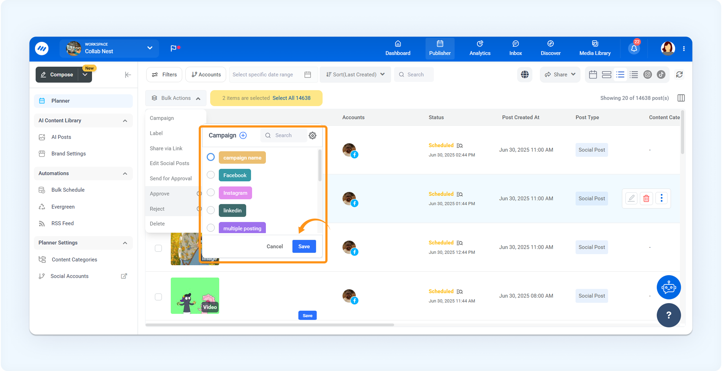Refresh the posts list

pyautogui.click(x=679, y=75)
